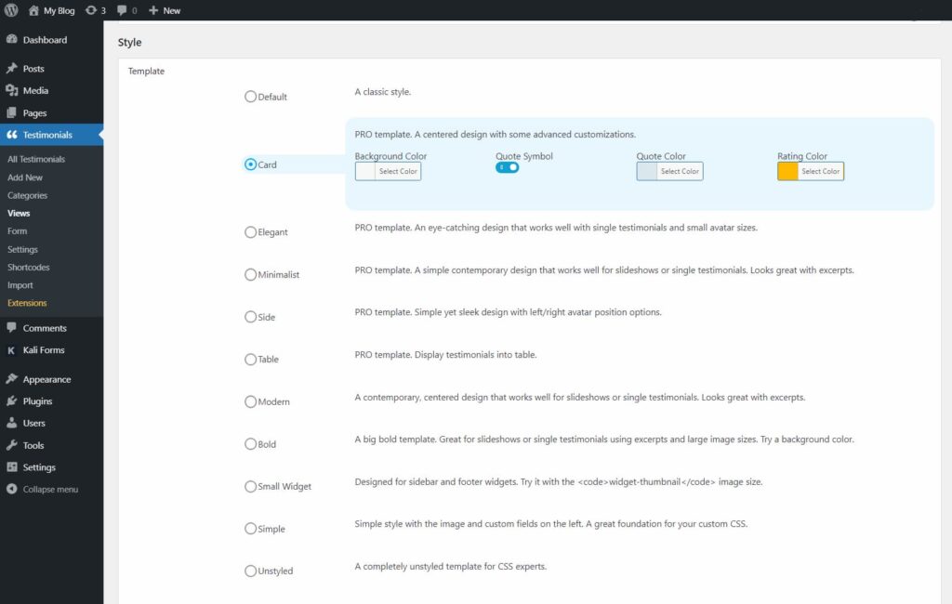The image size is (952, 604).
Task: Click the Media library icon
Action: coord(11,90)
